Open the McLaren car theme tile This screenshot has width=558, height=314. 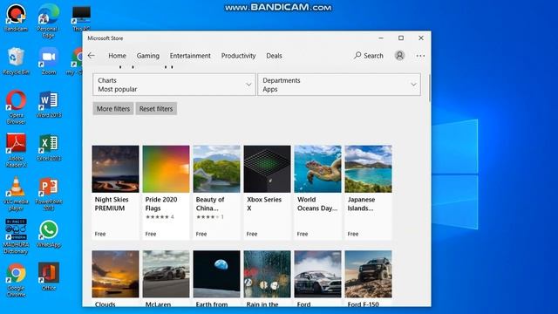pos(166,278)
